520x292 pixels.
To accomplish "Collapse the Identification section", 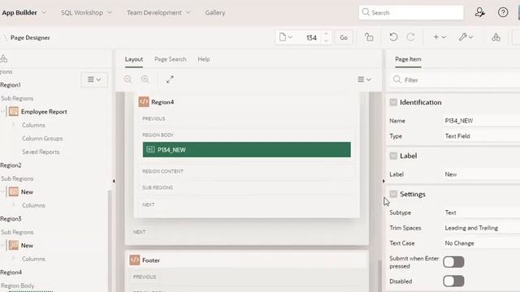I will (x=393, y=102).
